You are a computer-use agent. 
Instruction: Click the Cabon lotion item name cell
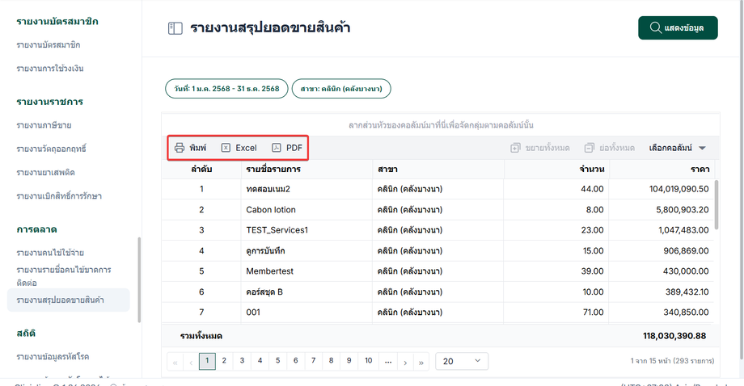tap(307, 210)
